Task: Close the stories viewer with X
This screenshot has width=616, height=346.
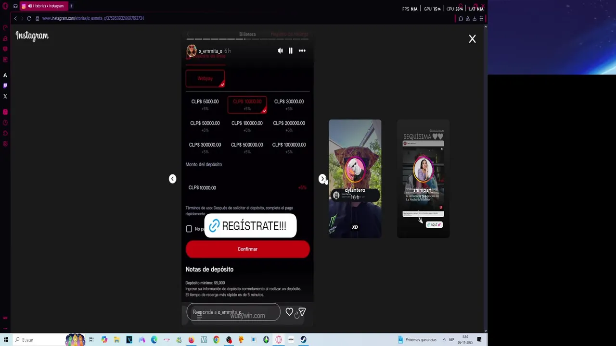Action: tap(472, 39)
